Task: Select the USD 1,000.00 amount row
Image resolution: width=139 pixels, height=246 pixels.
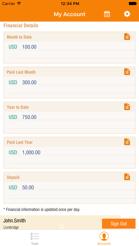Action: [x=69, y=152]
